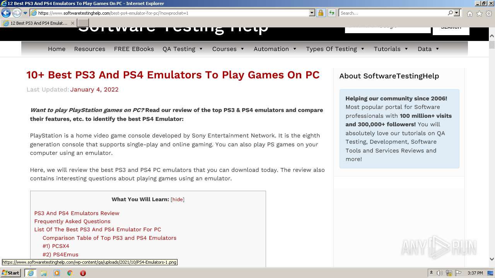Close the current browser tab
Screen dimensions: 495x278
(x=72, y=23)
